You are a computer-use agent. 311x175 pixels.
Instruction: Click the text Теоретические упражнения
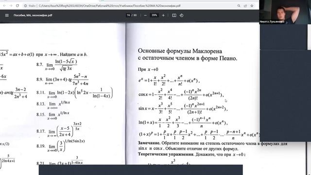[x=166, y=154]
